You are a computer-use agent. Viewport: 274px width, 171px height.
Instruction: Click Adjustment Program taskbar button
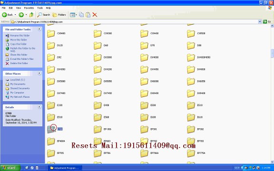65,168
